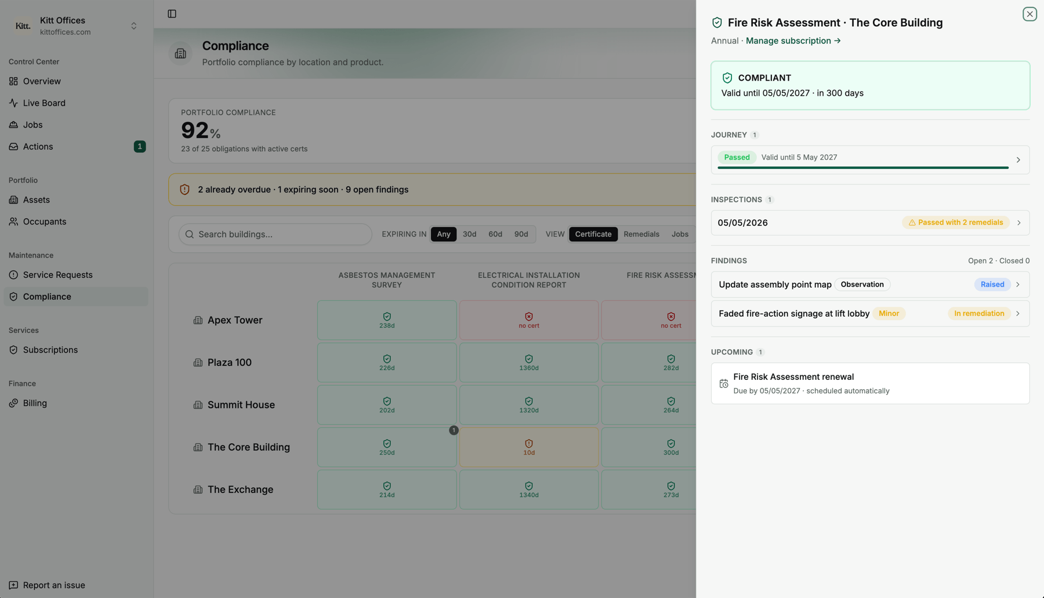Expand Faded fire-action signage finding chevron

pos(1018,314)
